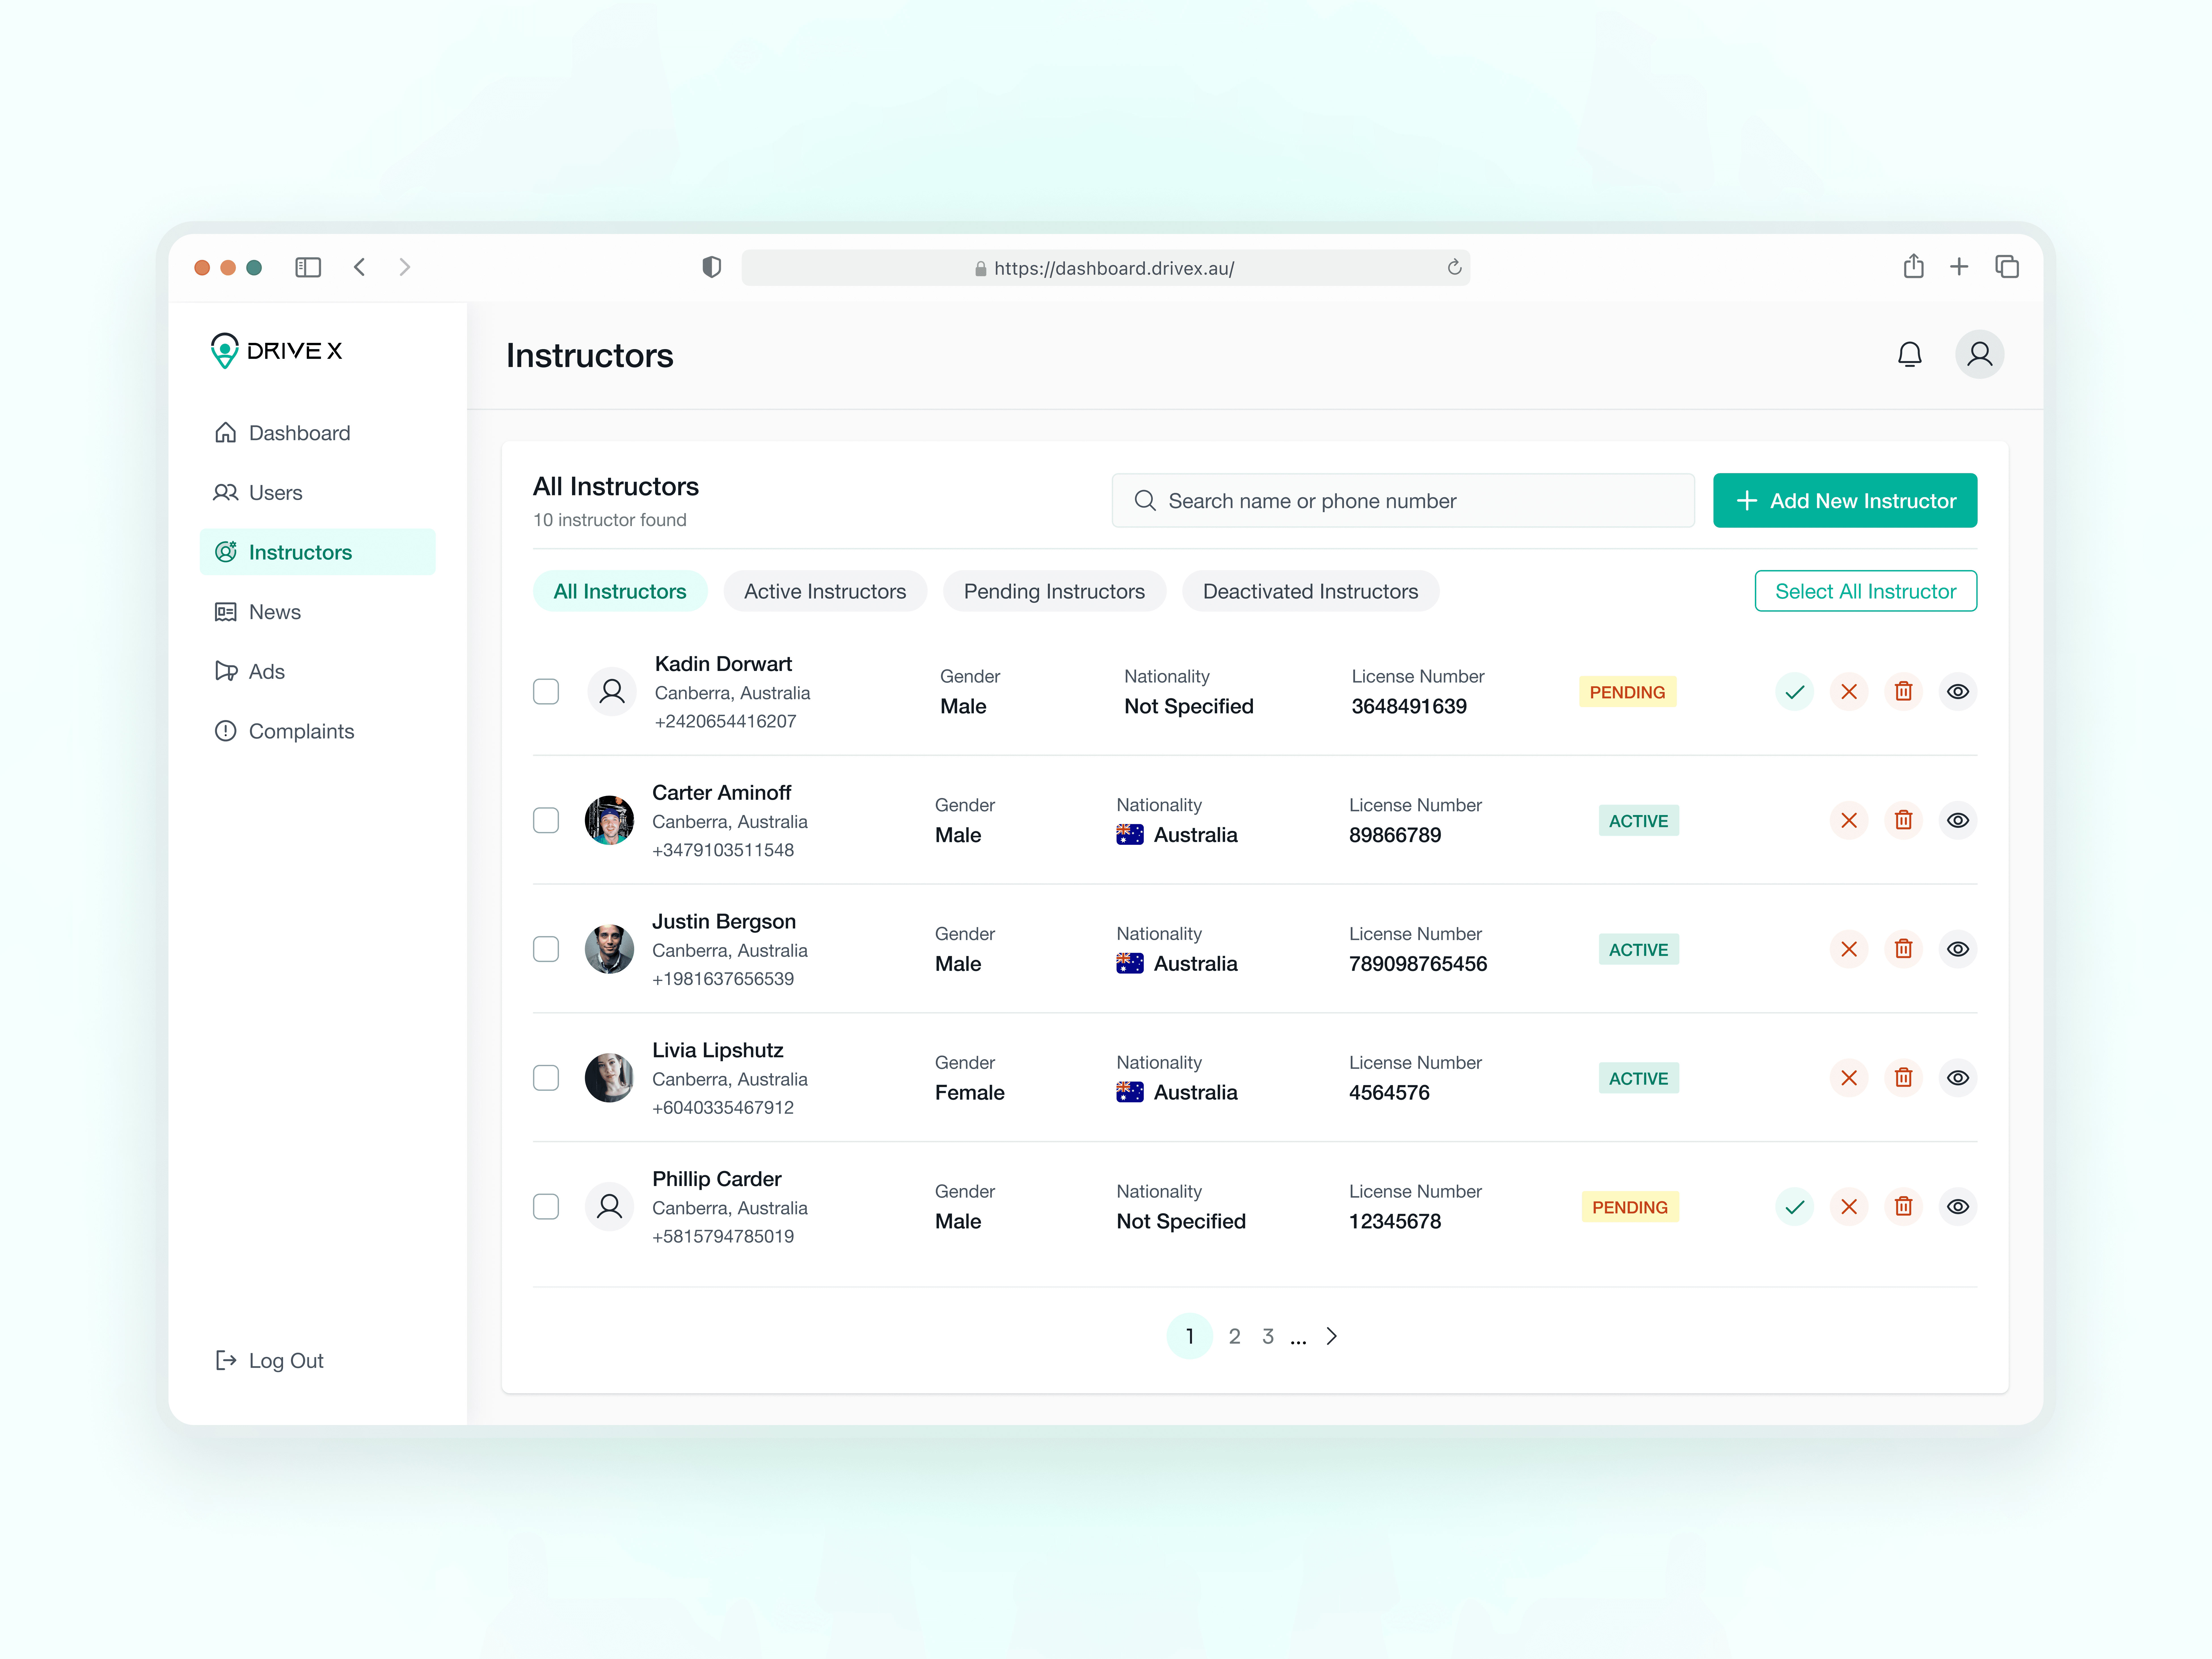Go to next page with pagination chevron

(1331, 1336)
